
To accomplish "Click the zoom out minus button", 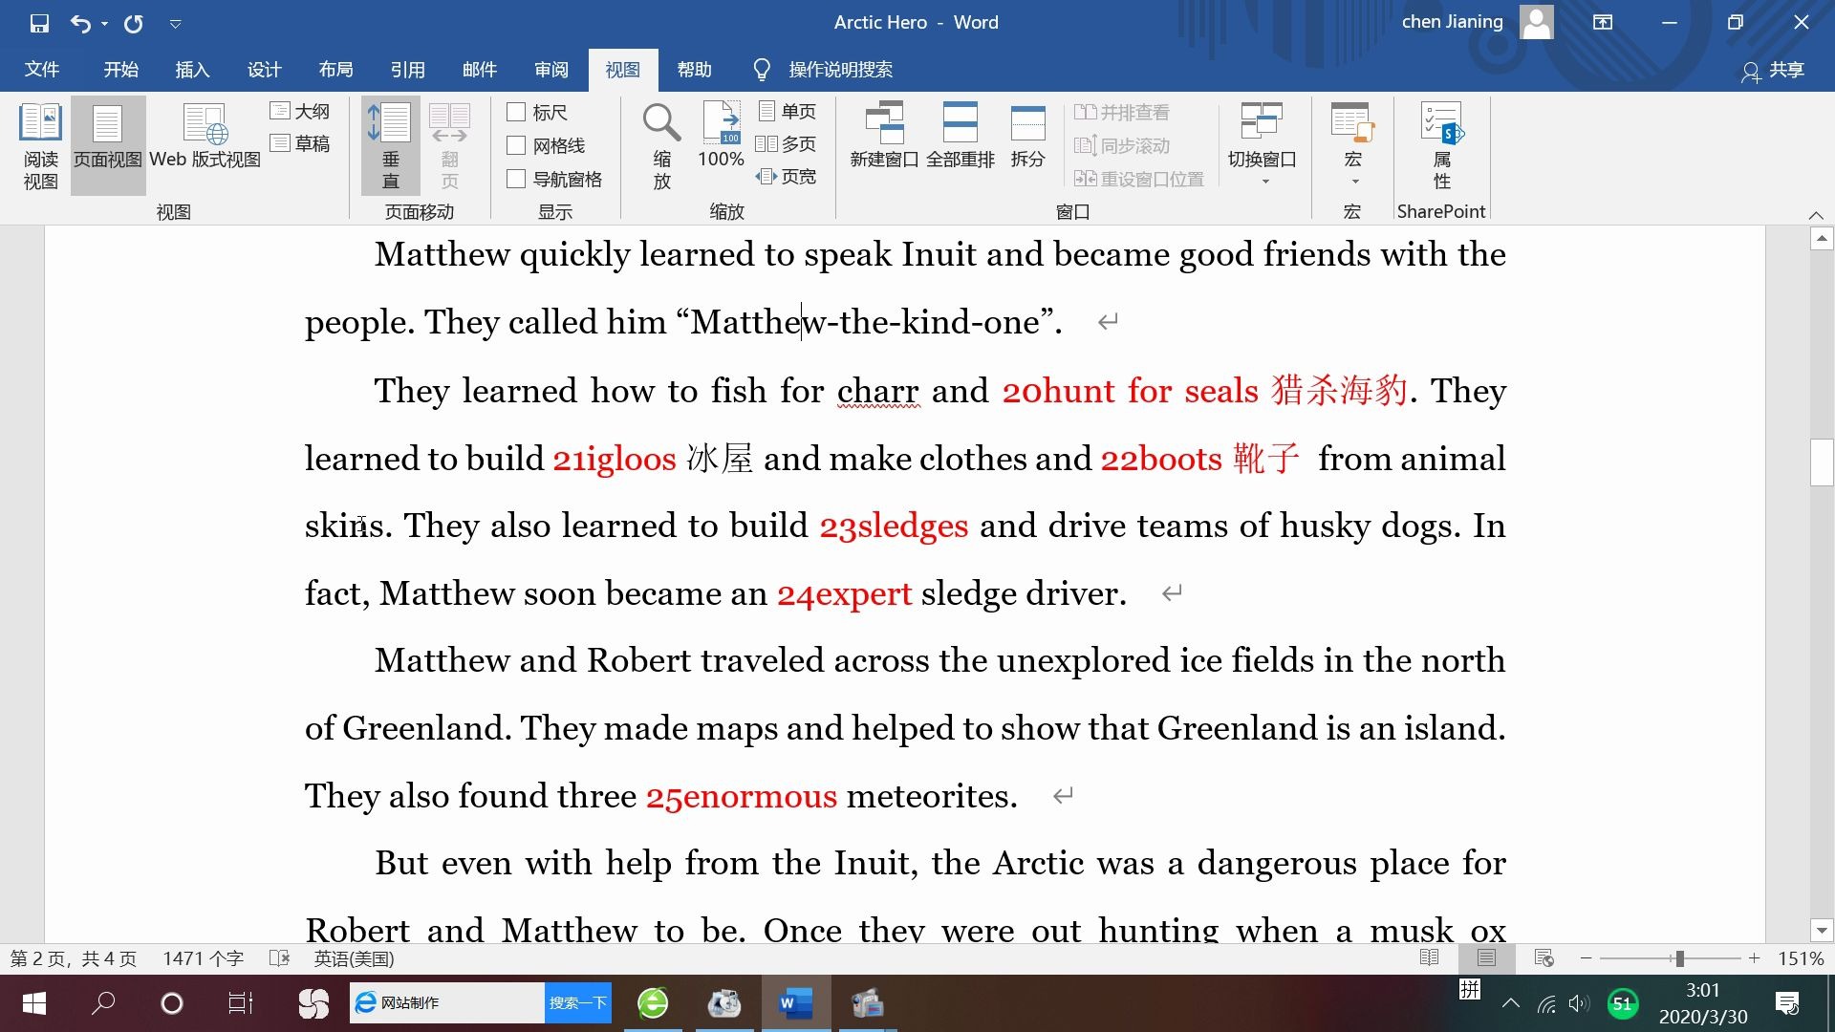I will pyautogui.click(x=1587, y=958).
